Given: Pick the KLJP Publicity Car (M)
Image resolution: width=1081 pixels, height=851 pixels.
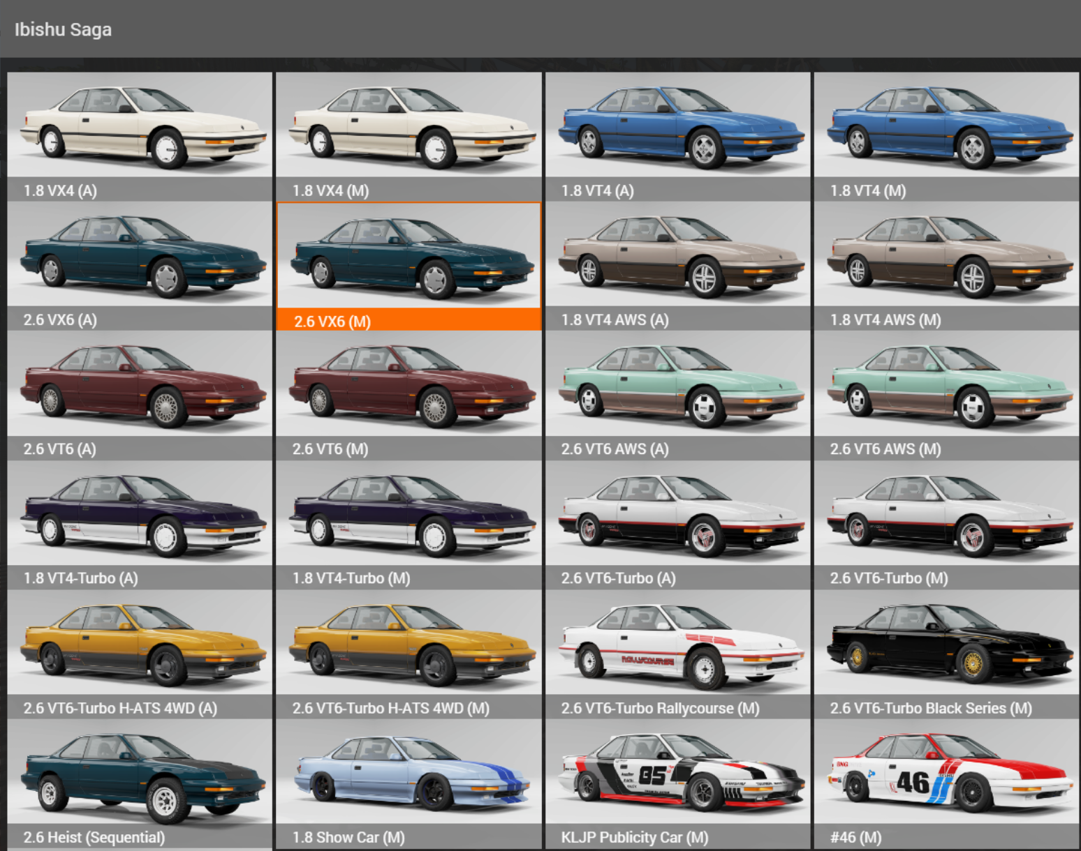Looking at the screenshot, I should tap(677, 784).
